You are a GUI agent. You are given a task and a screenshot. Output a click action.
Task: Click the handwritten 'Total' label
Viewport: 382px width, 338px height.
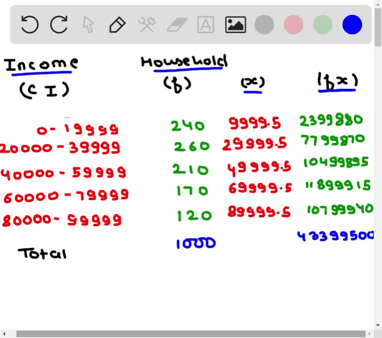coord(42,253)
